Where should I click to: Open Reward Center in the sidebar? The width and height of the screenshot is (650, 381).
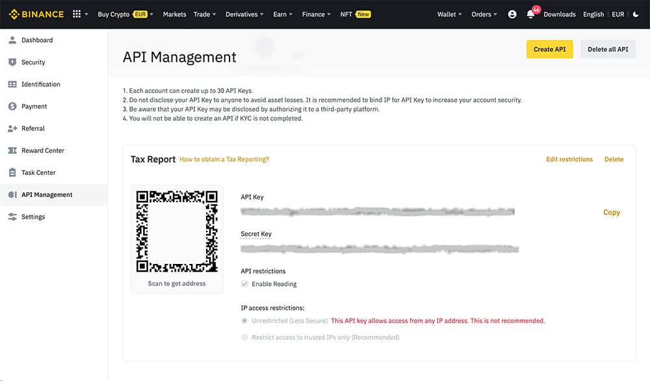click(x=43, y=150)
